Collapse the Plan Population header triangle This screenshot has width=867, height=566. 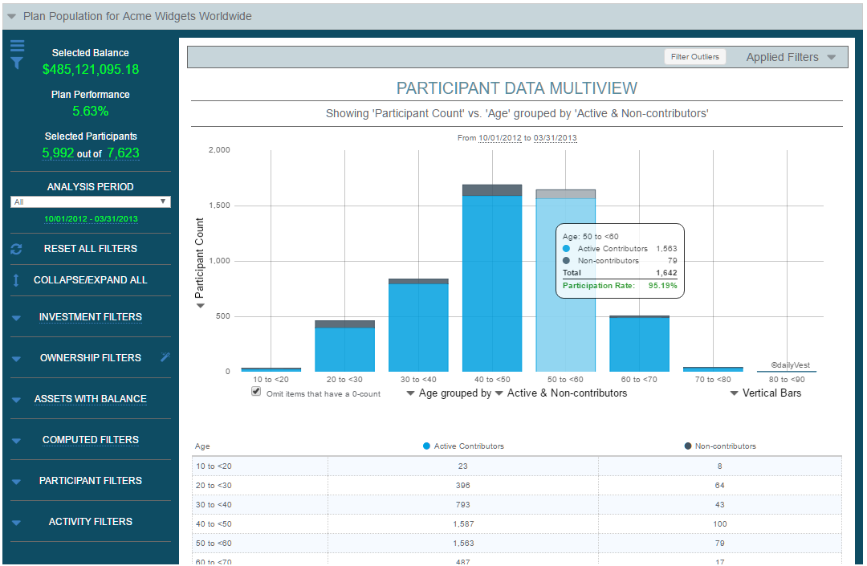(11, 15)
